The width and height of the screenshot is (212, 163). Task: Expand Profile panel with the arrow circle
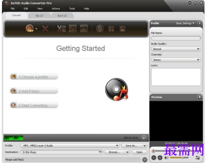point(200,23)
